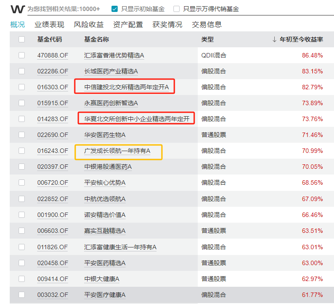Open fund 汇添富健康生活一年持有A
334x304 pixels.
(x=120, y=247)
